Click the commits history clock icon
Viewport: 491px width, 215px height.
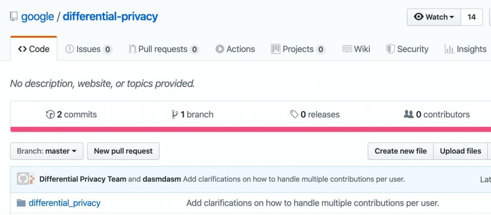pyautogui.click(x=50, y=115)
